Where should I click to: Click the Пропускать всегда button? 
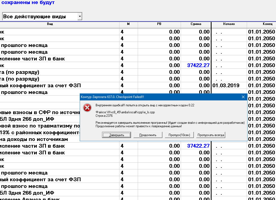[211, 135]
